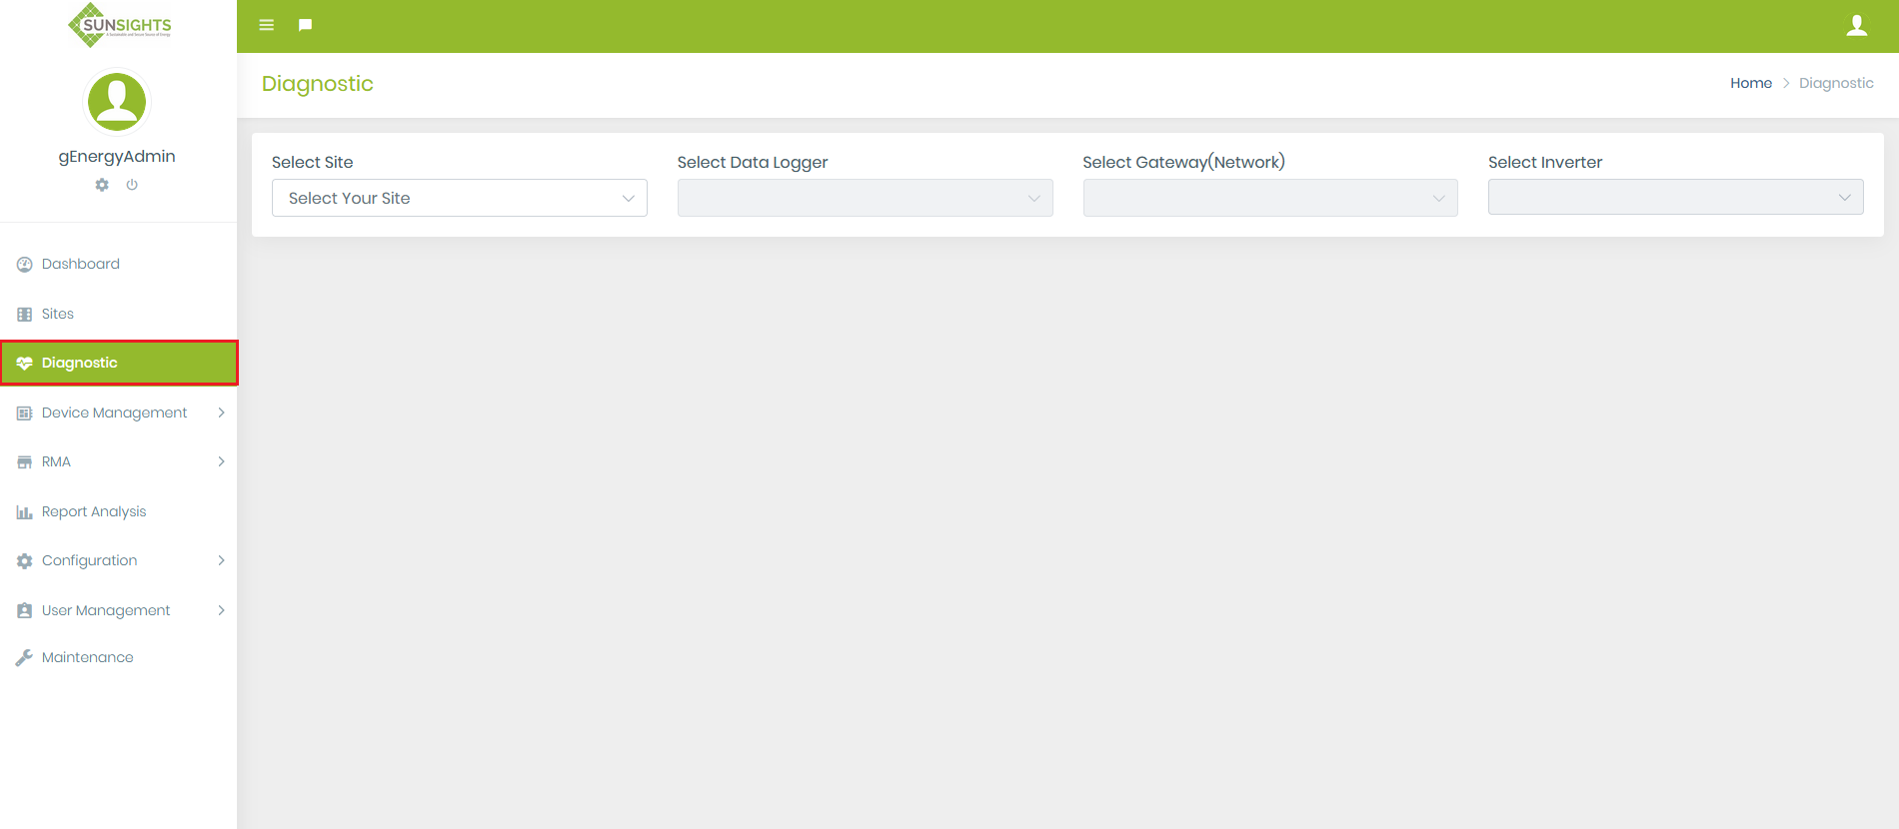
Task: Open the flag notifications icon
Action: tap(306, 25)
